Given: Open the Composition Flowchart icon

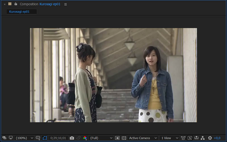Looking at the screenshot, I should pyautogui.click(x=203, y=138).
